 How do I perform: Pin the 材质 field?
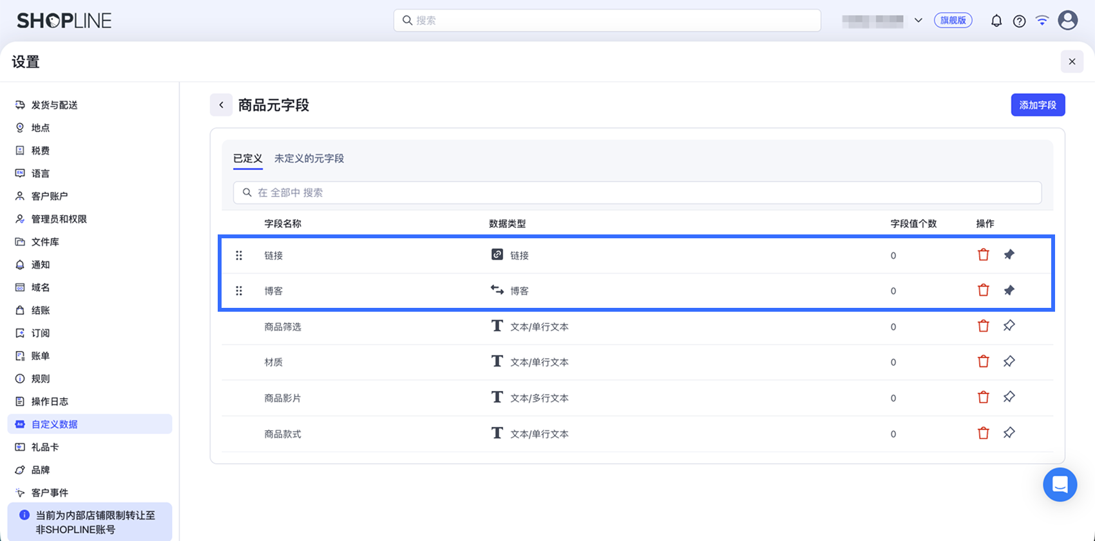1009,362
